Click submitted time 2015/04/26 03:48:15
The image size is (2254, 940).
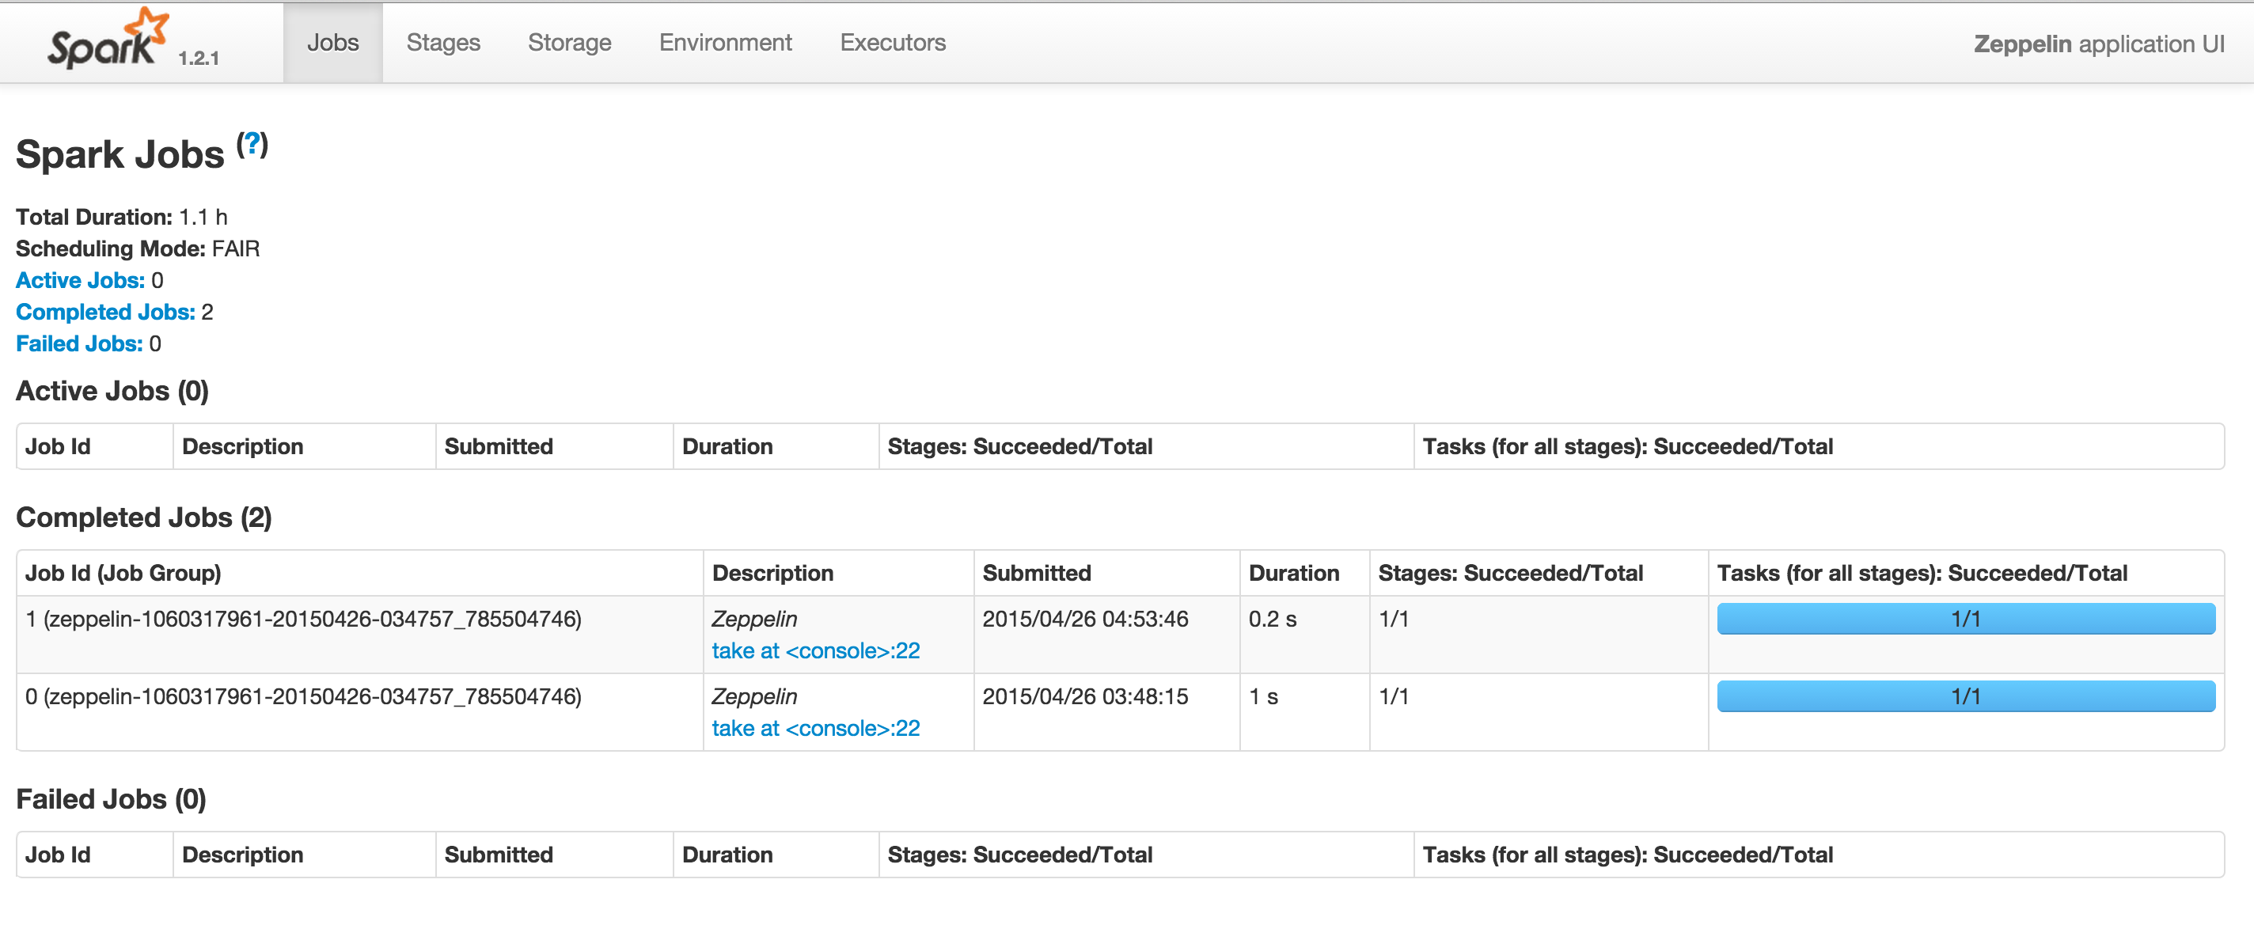1085,697
